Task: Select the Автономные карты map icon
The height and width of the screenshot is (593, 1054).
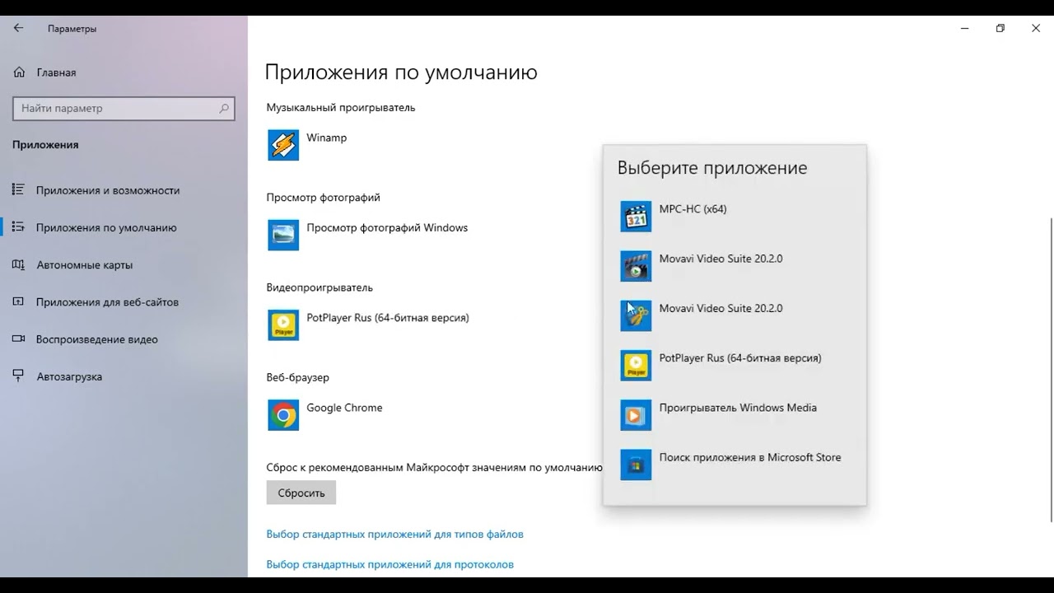Action: pos(18,265)
